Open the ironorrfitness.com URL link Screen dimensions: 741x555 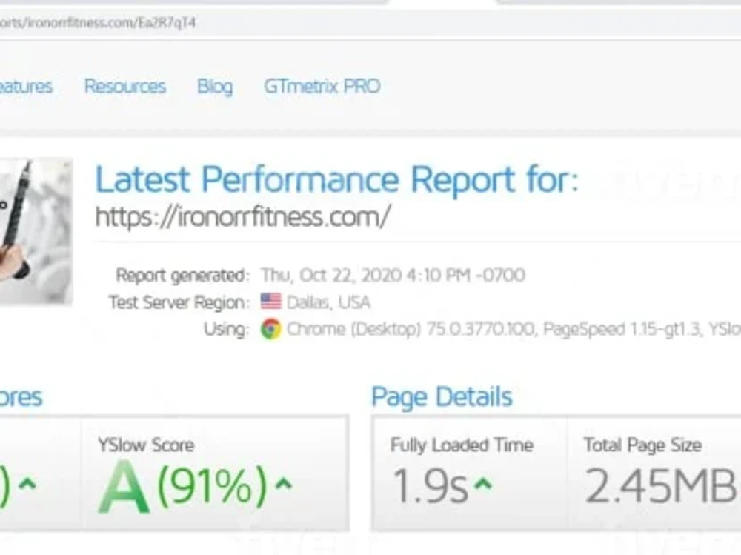[243, 216]
